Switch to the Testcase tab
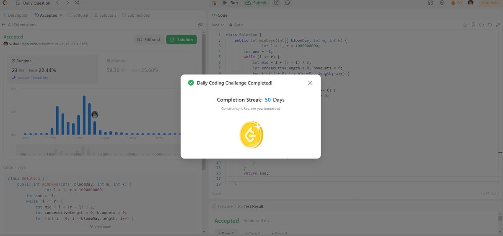Viewport: 503px width, 236px height. point(222,206)
